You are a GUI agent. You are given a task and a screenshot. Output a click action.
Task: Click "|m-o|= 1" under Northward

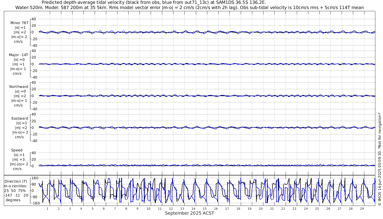click(x=19, y=100)
